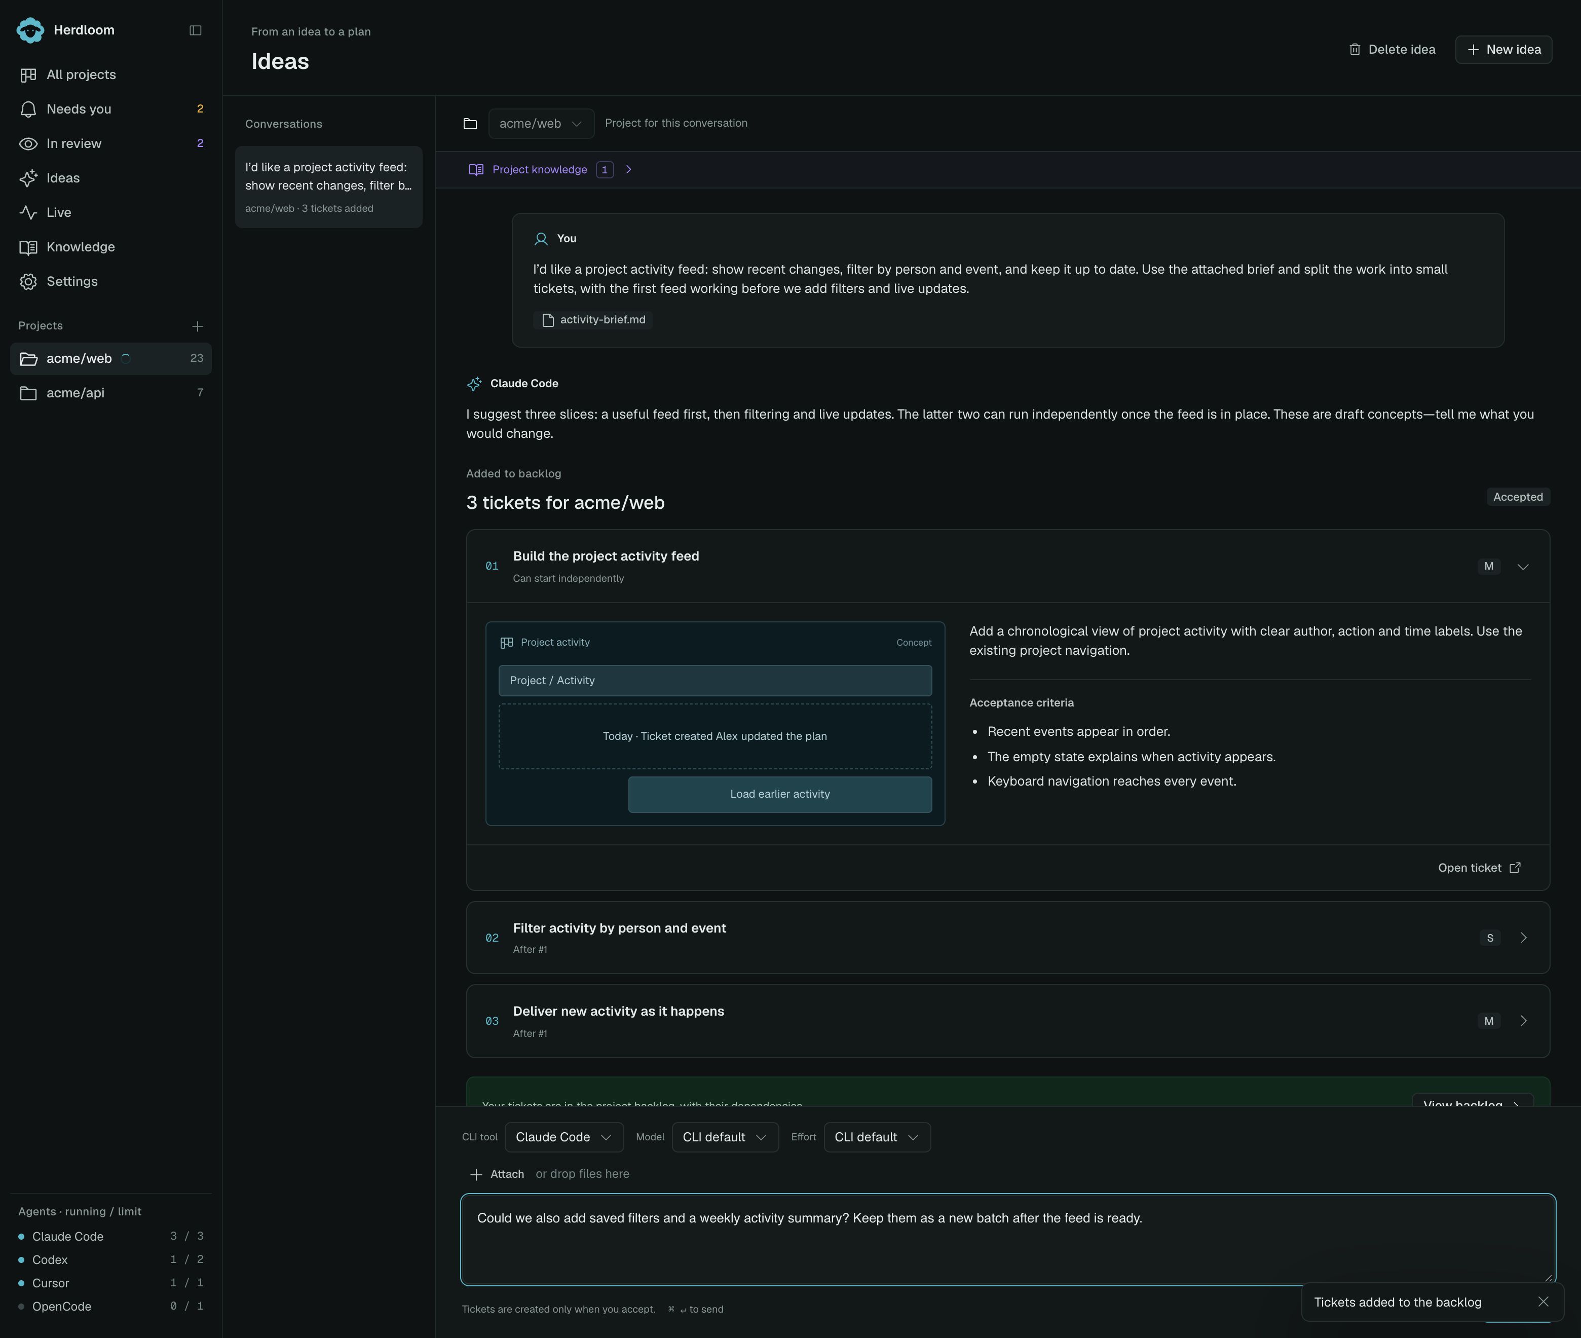Click Attach to add files

(497, 1174)
